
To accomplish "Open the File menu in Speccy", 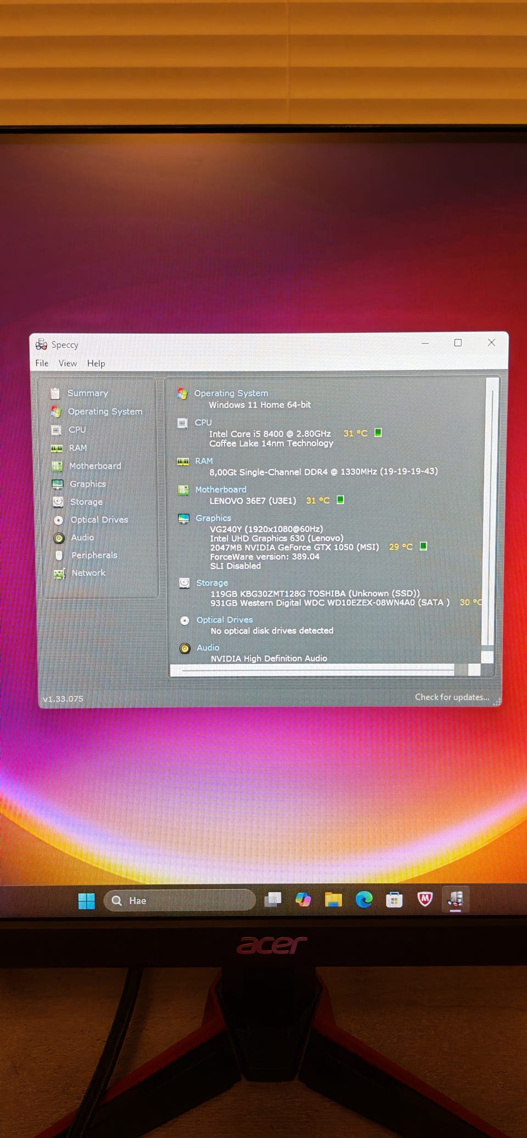I will pyautogui.click(x=42, y=363).
